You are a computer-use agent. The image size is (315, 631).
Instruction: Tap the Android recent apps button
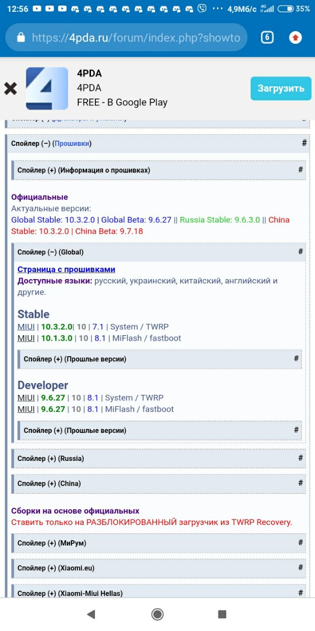tap(222, 614)
